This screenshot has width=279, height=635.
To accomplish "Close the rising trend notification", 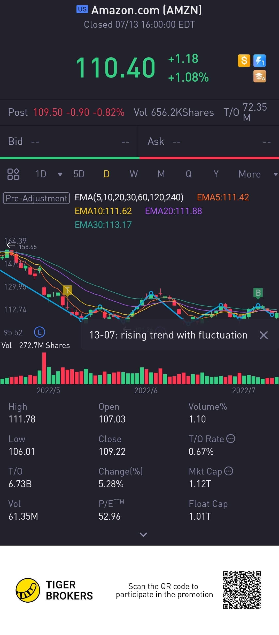I will click(x=264, y=335).
